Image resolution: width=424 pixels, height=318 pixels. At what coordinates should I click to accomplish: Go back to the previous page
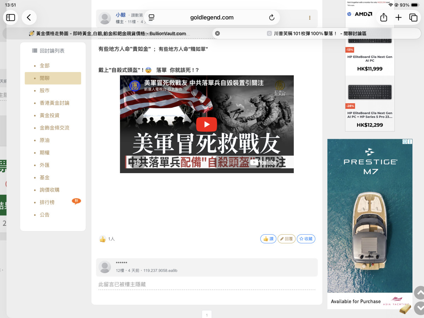[x=29, y=17]
